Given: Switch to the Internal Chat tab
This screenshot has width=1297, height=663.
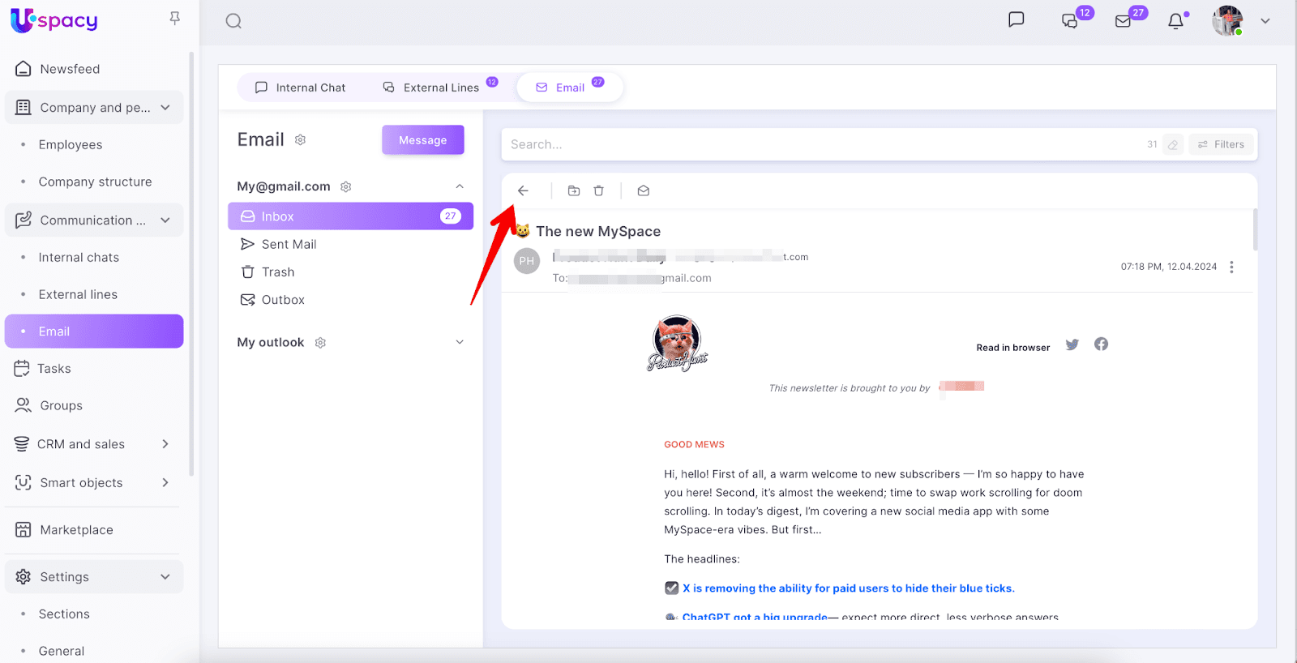Looking at the screenshot, I should (300, 88).
